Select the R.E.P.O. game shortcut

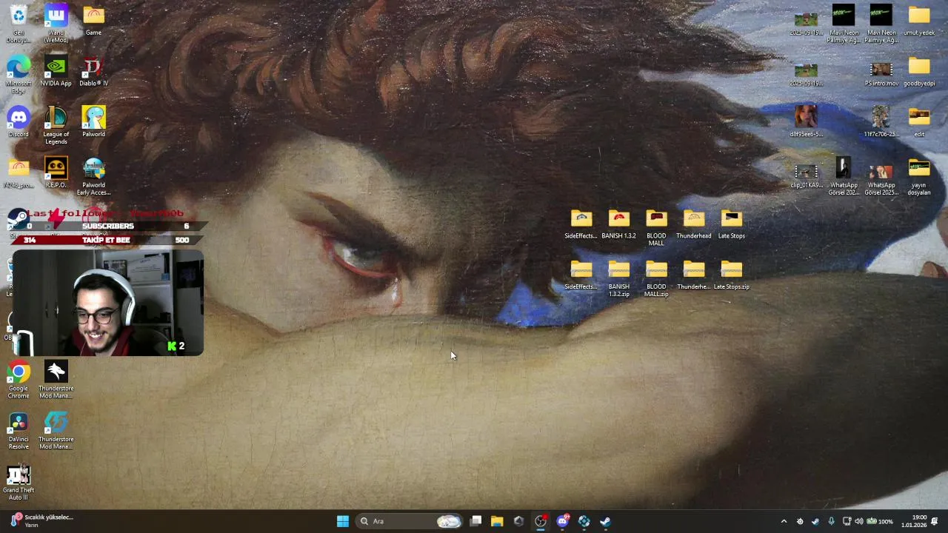[56, 173]
